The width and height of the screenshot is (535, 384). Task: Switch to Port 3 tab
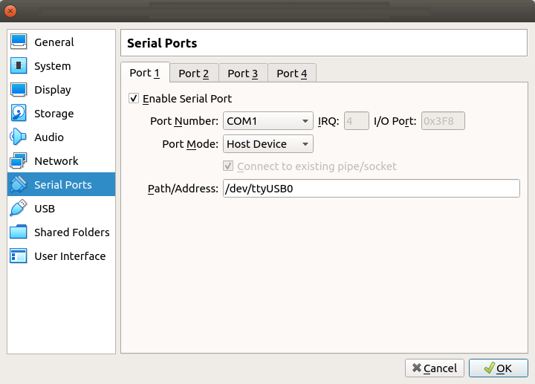tap(243, 74)
